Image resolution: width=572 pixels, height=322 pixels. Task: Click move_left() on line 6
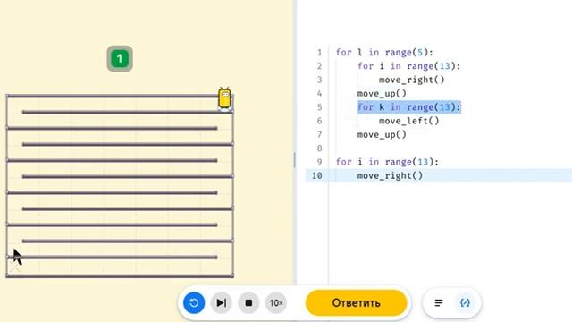[408, 121]
